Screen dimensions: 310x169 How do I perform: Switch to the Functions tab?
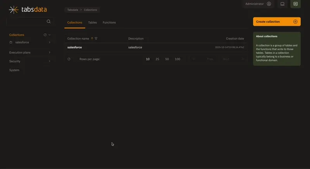(109, 22)
